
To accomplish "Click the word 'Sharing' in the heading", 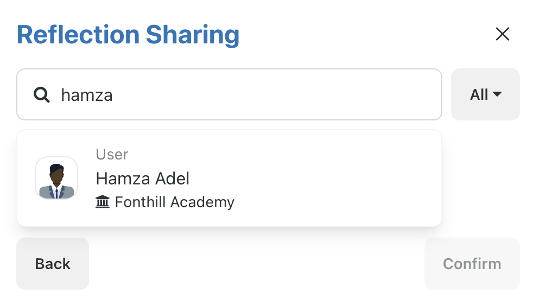I will [x=193, y=35].
